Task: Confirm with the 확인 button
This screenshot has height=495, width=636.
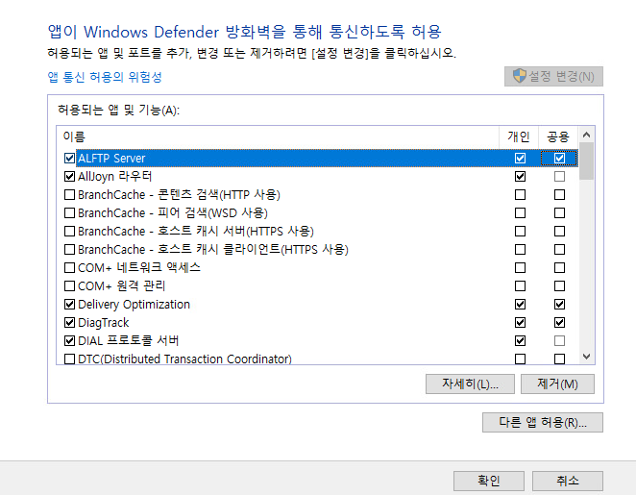Action: point(489,481)
